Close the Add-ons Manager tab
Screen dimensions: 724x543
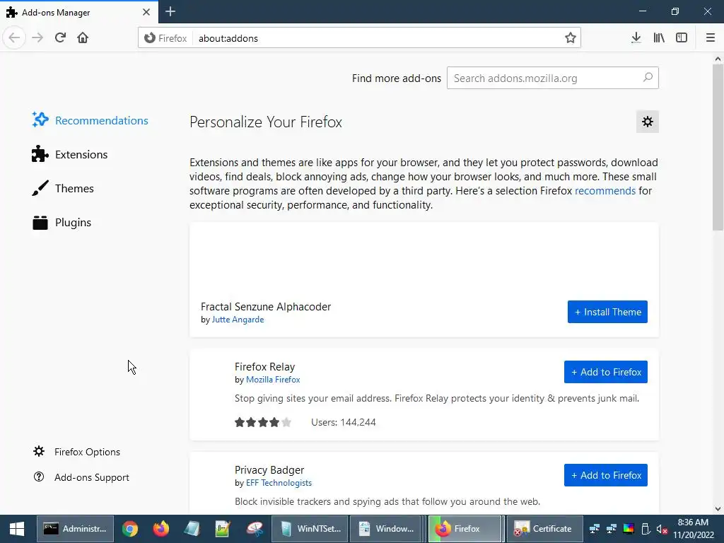pyautogui.click(x=146, y=12)
